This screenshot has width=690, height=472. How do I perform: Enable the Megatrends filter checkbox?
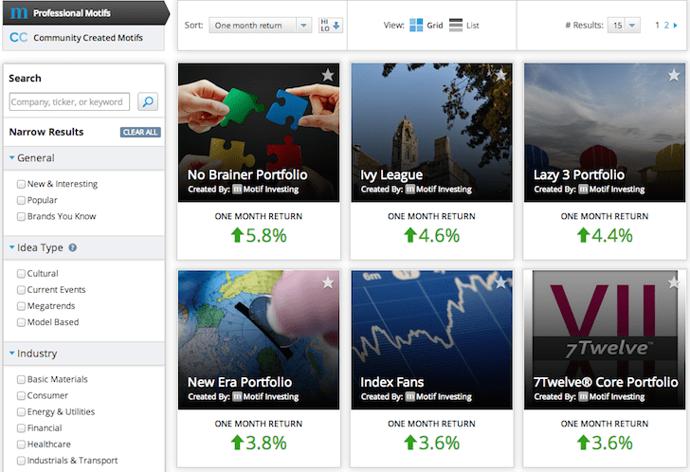click(21, 306)
